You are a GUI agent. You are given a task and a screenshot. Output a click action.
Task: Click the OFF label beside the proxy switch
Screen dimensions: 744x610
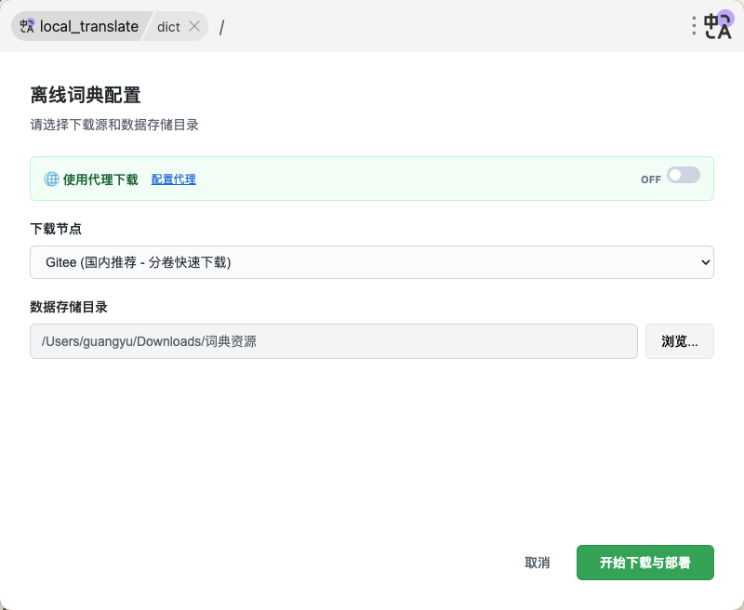pos(650,179)
